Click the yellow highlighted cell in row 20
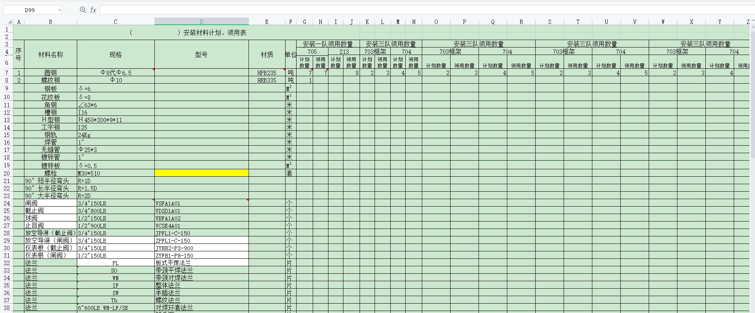The height and width of the screenshot is (313, 755). [x=202, y=173]
